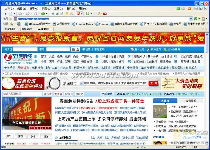Open the address bar history dropdown
210x150 pixels.
[x=191, y=19]
